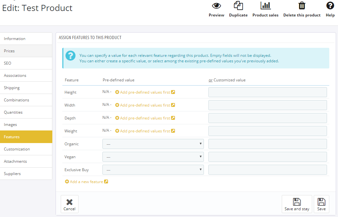Click the 'ASSIGN FEATURES TO THIS PRODUCT' heading
The image size is (338, 217).
pos(90,37)
